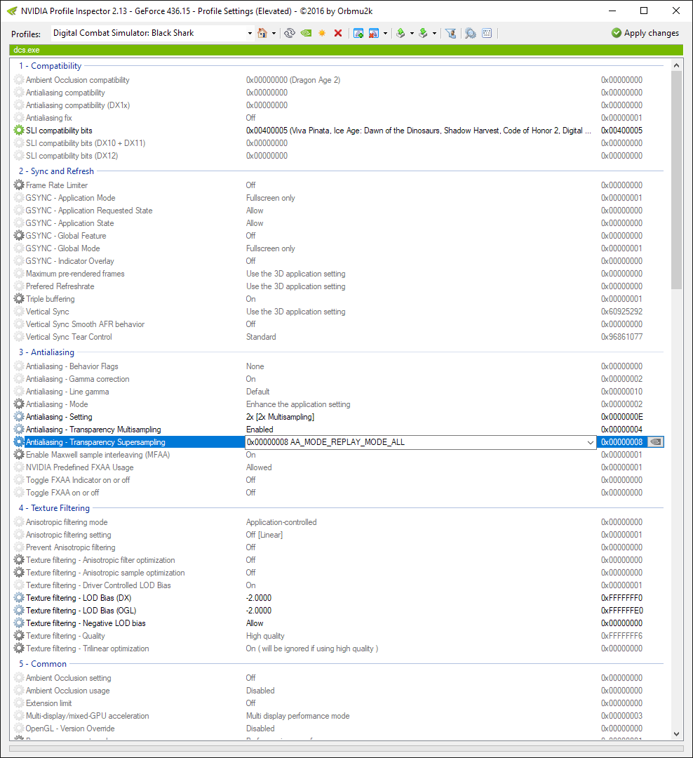Viewport: 693px width, 758px height.
Task: Select 'Multi-display/mixed-GPU acceleration' row
Action: pos(338,715)
